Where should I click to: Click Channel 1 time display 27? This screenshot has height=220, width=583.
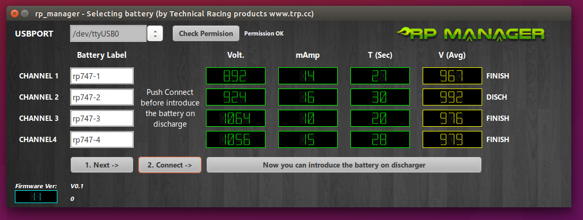point(380,76)
